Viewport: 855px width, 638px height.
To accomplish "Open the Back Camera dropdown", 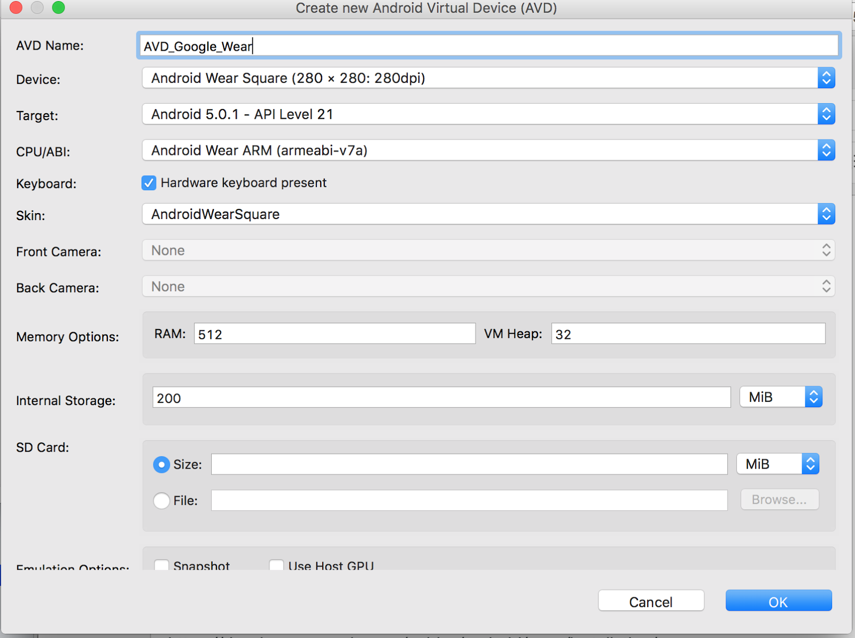I will click(x=488, y=286).
